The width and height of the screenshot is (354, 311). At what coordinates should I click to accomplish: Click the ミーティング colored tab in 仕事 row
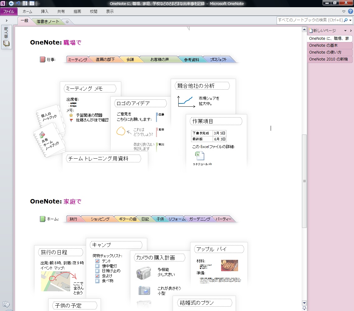tap(78, 59)
